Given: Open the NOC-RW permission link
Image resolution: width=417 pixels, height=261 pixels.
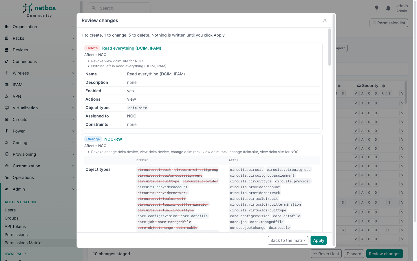Looking at the screenshot, I should coord(113,139).
